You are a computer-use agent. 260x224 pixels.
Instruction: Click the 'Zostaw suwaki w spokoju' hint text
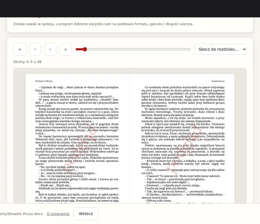103,24
